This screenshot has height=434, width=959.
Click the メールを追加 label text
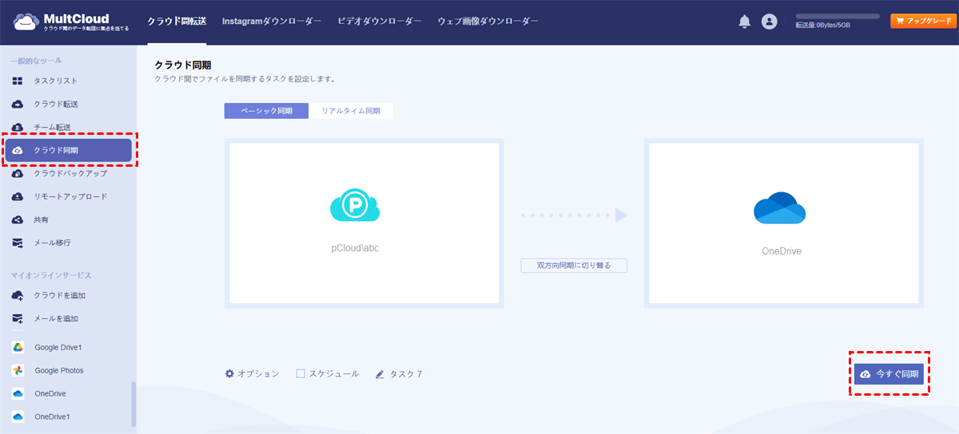56,318
